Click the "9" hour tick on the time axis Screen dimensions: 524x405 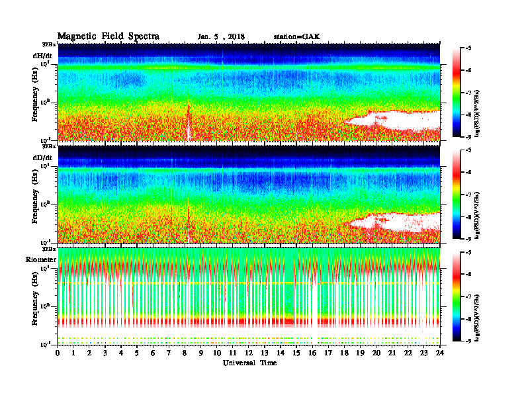201,353
